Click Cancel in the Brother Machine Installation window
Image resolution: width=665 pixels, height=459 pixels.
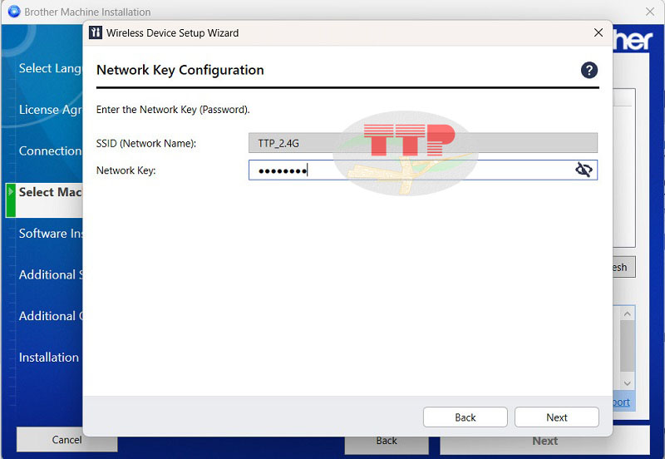[66, 440]
